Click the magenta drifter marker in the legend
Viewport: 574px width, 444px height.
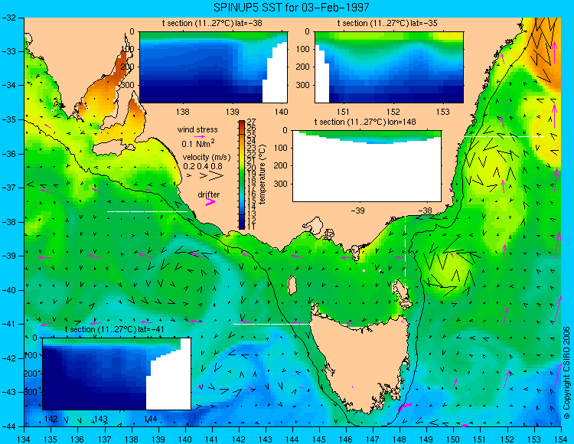210,201
